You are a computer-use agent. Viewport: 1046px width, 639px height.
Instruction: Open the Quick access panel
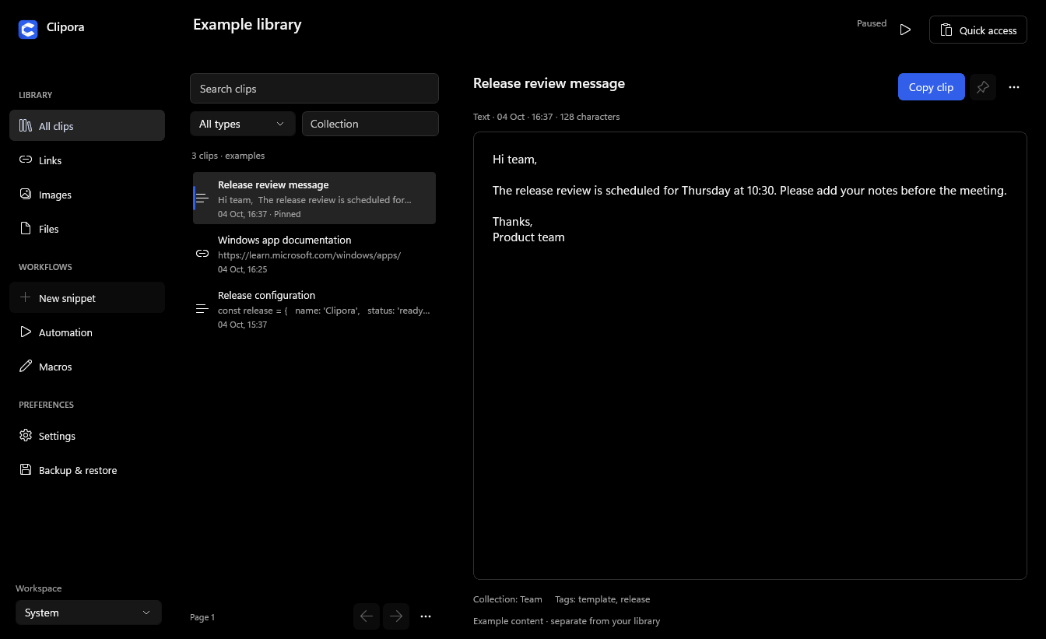[978, 30]
